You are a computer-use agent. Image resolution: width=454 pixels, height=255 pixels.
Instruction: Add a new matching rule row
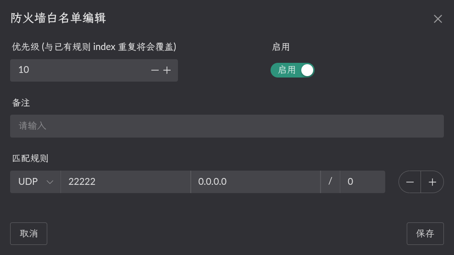432,182
